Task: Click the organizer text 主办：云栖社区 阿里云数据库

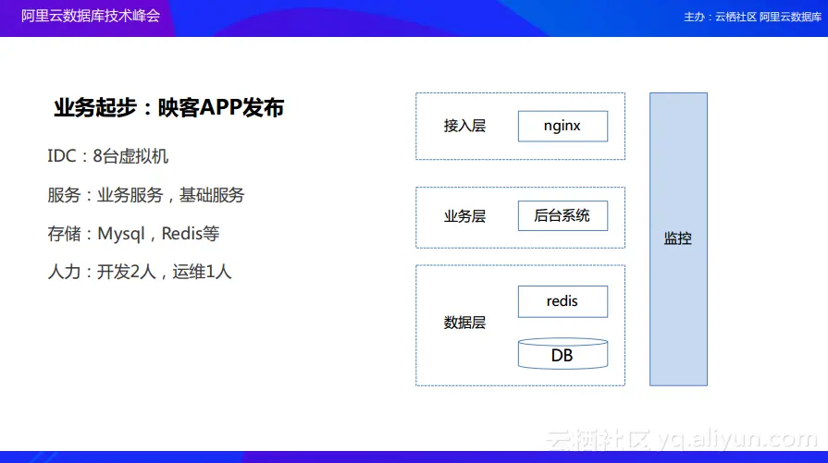Action: [752, 17]
